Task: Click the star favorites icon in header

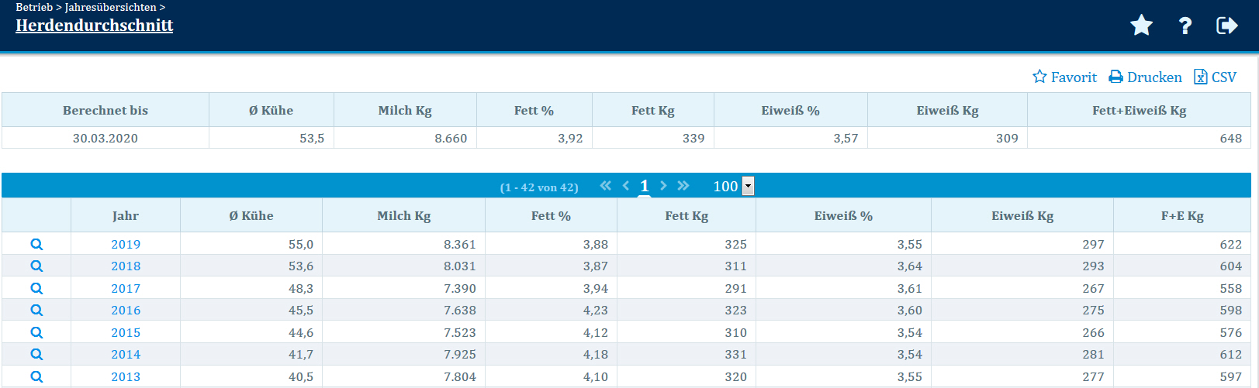Action: [x=1141, y=26]
